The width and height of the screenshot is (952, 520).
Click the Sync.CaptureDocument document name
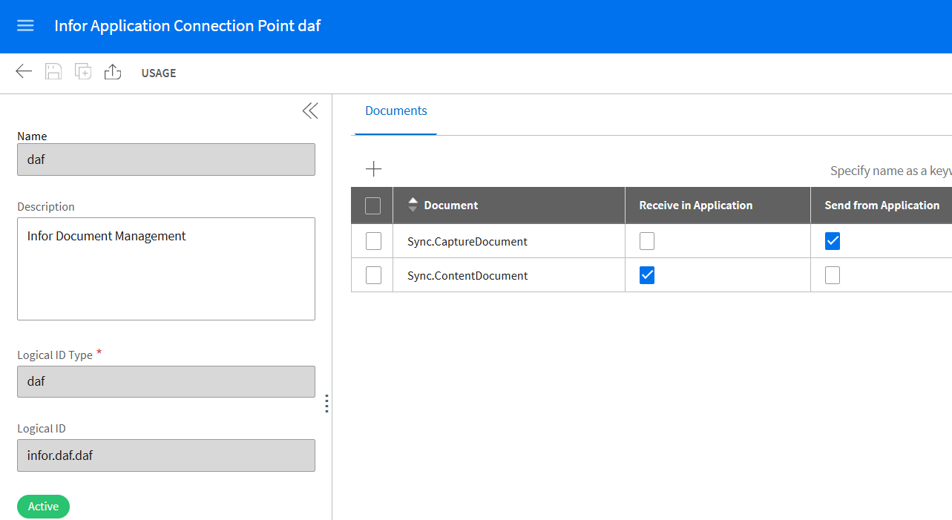coord(467,242)
